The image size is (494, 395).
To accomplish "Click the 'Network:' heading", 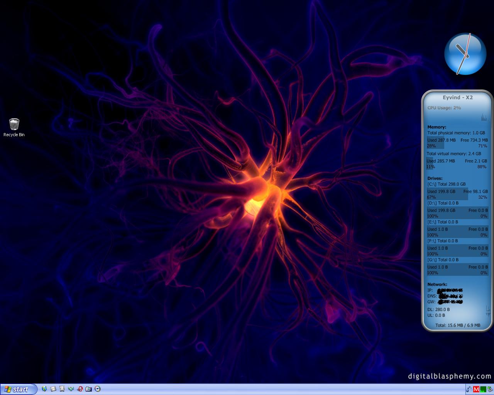I will click(437, 284).
